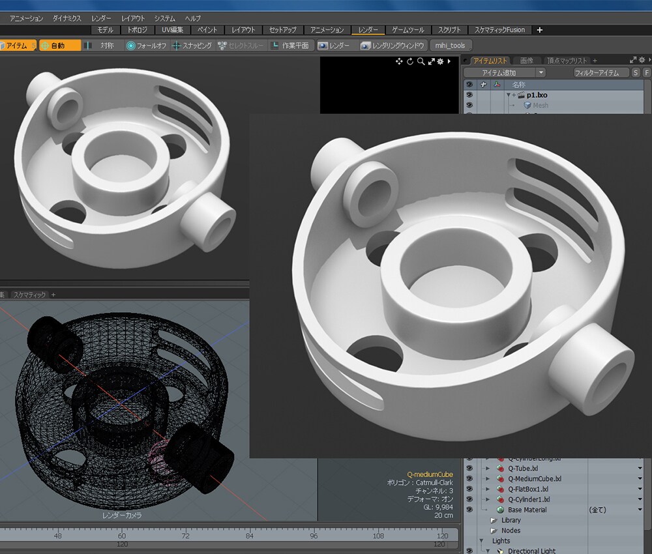Switch to the セットアップ layout tab
Image resolution: width=652 pixels, height=554 pixels.
point(283,30)
